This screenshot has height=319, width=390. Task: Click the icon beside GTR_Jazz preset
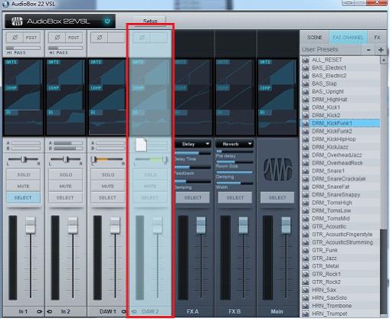coord(306,258)
